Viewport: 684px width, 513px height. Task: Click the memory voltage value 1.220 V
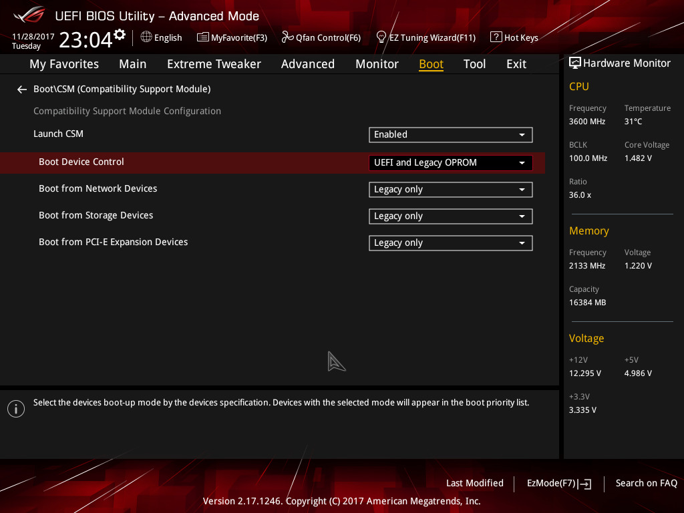click(638, 266)
